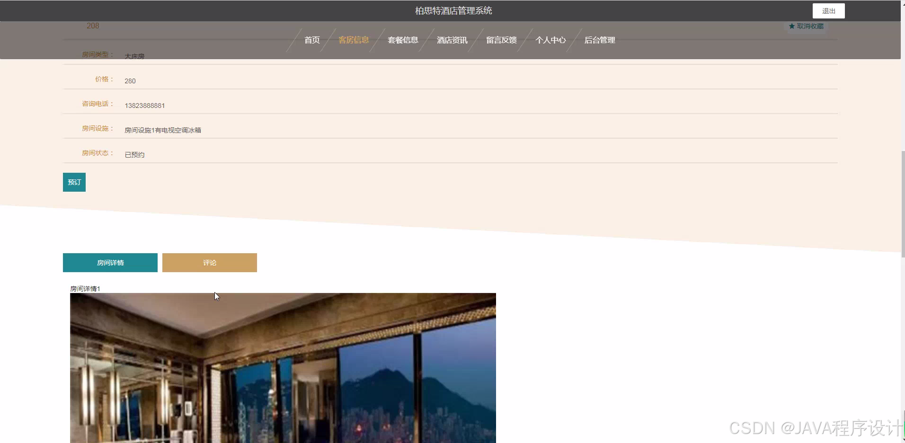Go to 套餐信息 in navigation

403,40
